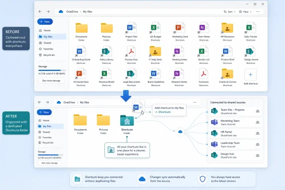This screenshot has width=285, height=190.
Task: Click Get more storage in bottom window
Action: [x=49, y=163]
